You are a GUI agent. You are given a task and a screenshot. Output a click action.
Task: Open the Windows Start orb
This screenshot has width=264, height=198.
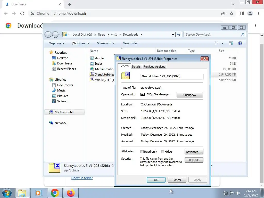pos(7,193)
